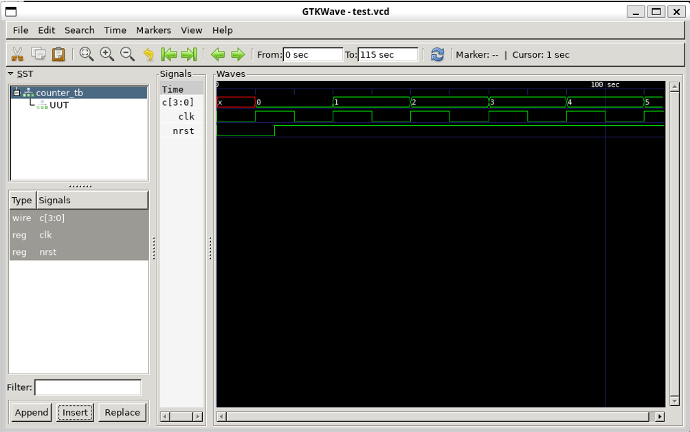
Task: Select the UUT module in the tree
Action: (x=58, y=105)
